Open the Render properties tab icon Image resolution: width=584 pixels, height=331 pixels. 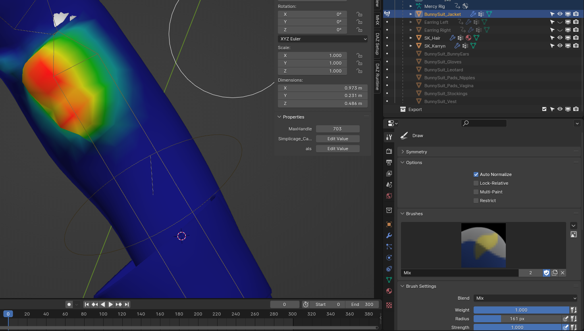click(x=389, y=151)
